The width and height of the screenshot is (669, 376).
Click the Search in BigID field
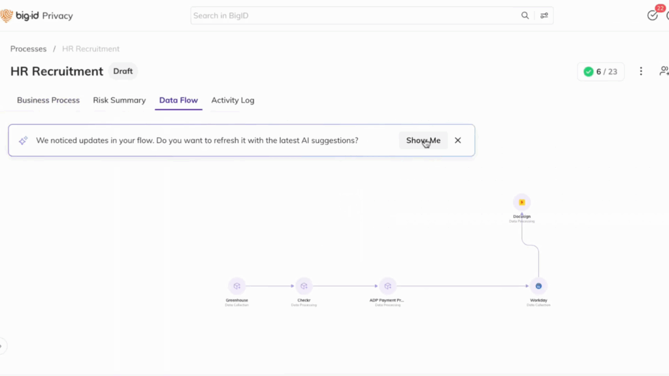[353, 16]
